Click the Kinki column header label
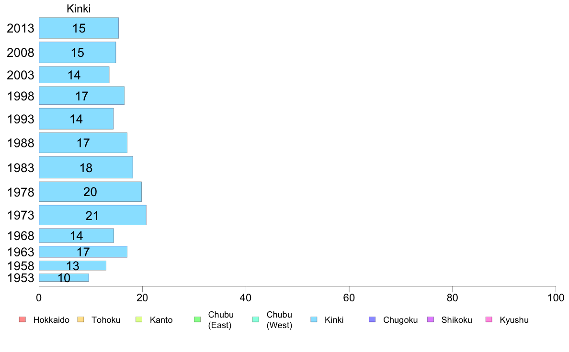This screenshot has width=569, height=352. (79, 9)
